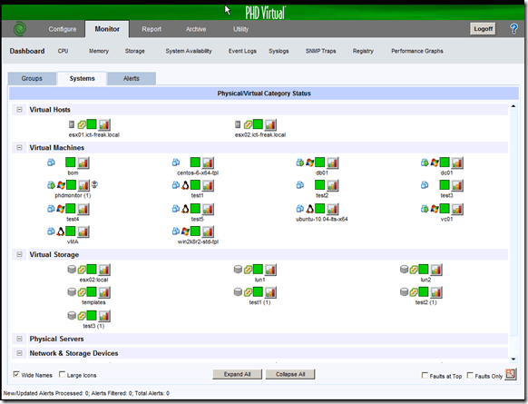Screen dimensions: 528x404
Task: Open the performance graph icon for dc01
Action: click(x=457, y=163)
